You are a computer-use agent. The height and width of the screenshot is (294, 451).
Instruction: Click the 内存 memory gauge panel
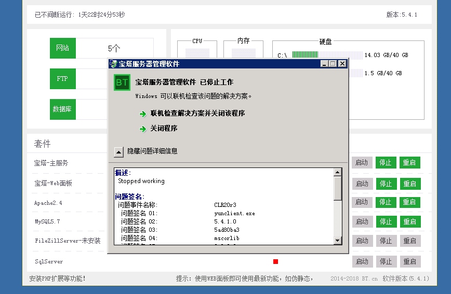243,49
